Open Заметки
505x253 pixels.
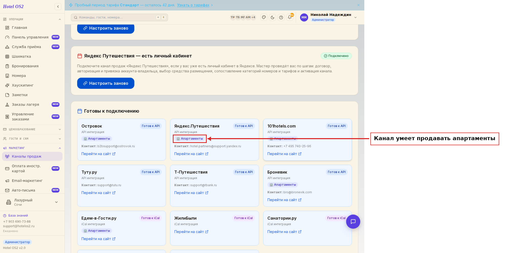coord(32,95)
